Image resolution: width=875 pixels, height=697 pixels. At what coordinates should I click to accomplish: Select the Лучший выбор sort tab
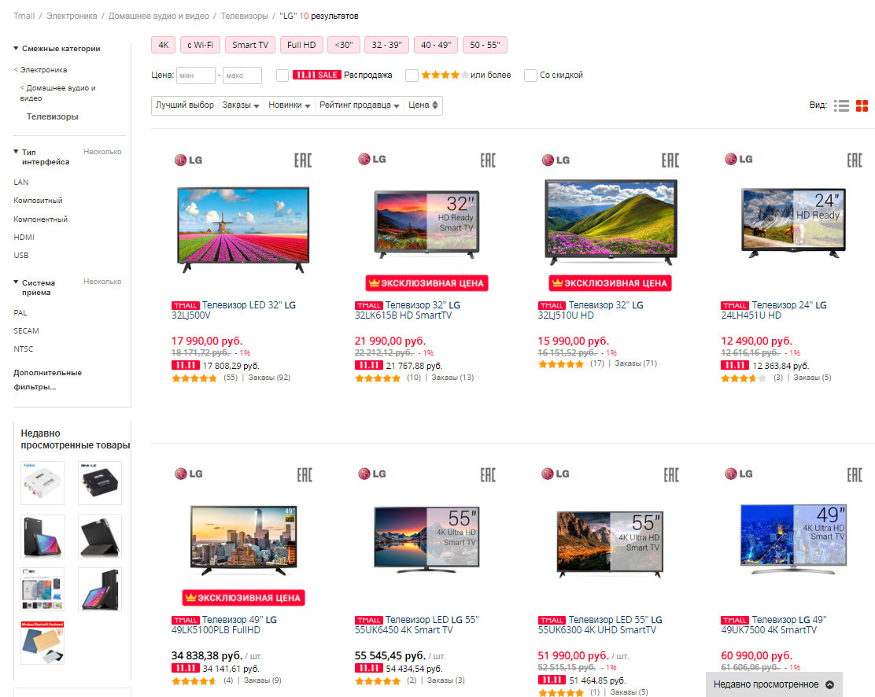pos(184,105)
